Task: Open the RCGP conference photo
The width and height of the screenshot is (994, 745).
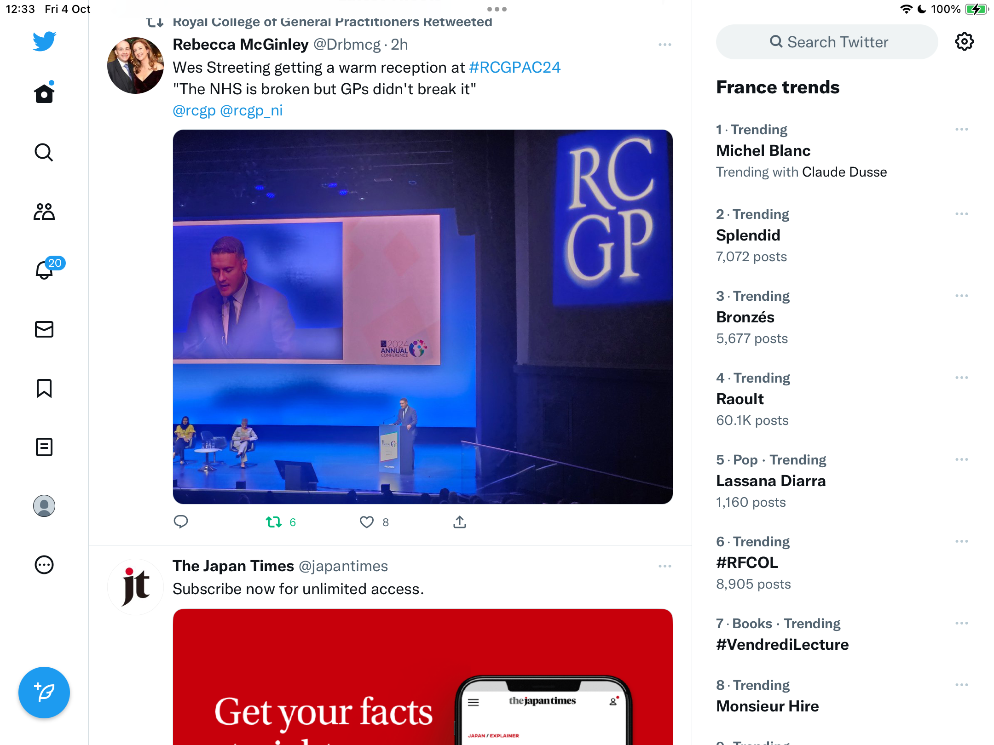Action: point(423,317)
